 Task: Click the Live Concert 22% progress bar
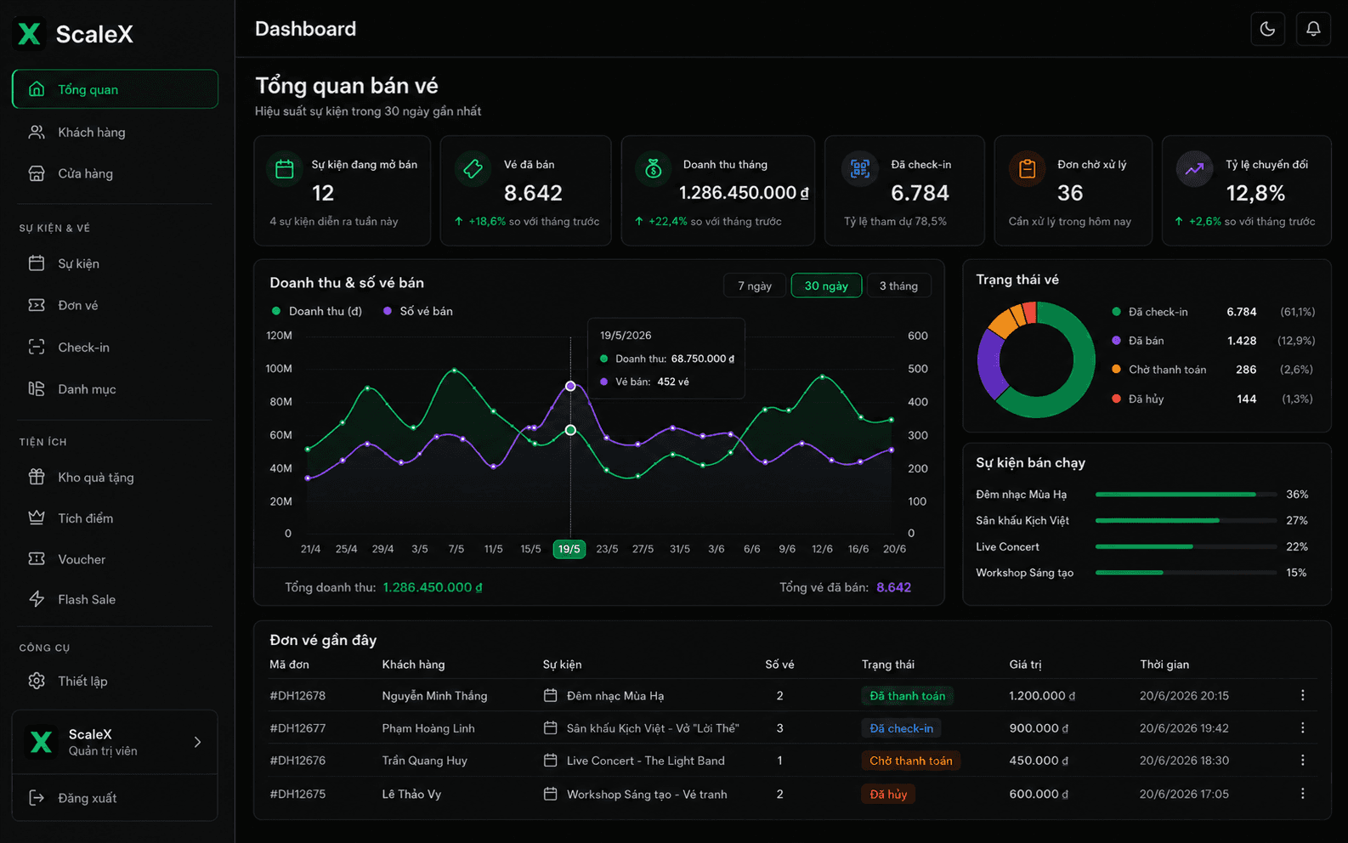(1186, 546)
